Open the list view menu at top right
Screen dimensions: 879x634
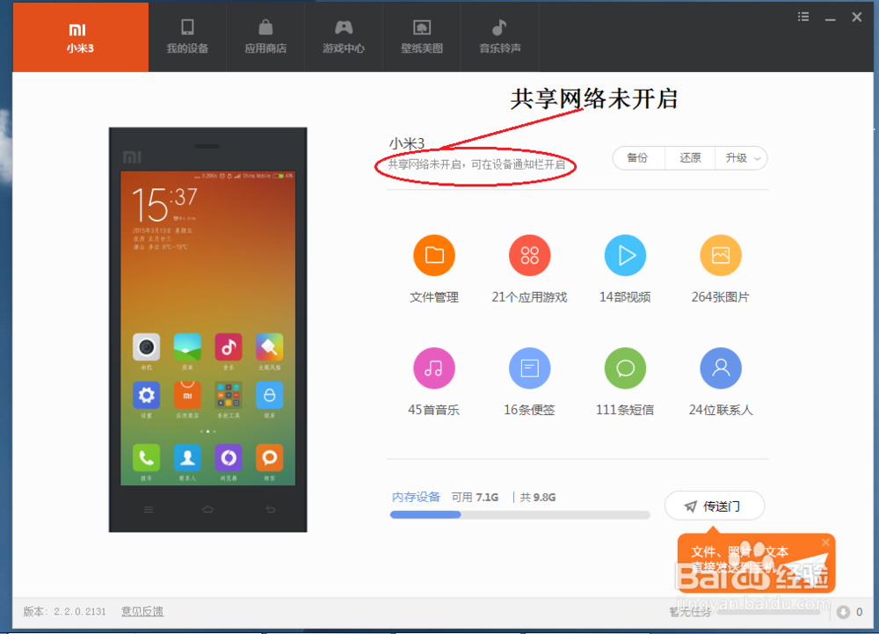802,16
